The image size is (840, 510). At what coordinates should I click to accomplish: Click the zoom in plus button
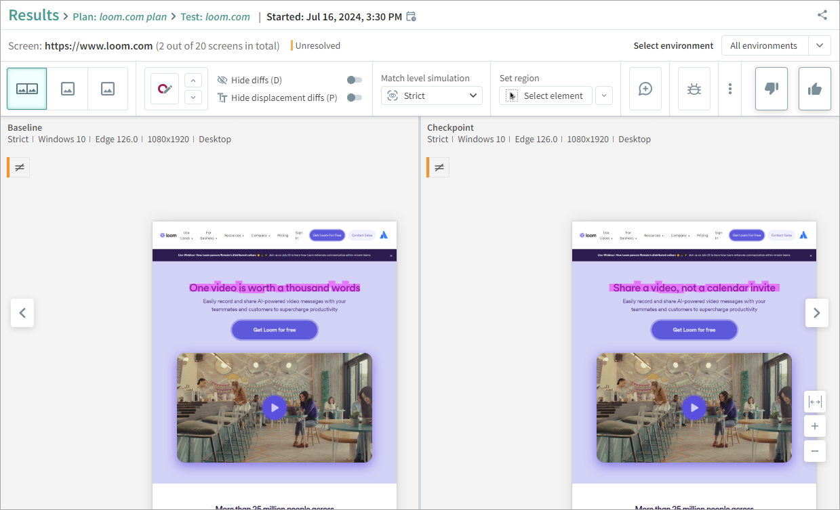click(815, 427)
